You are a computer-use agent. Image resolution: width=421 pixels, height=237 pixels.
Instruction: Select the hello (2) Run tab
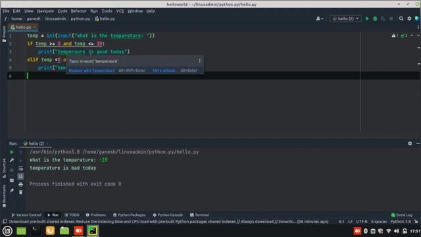(x=36, y=144)
